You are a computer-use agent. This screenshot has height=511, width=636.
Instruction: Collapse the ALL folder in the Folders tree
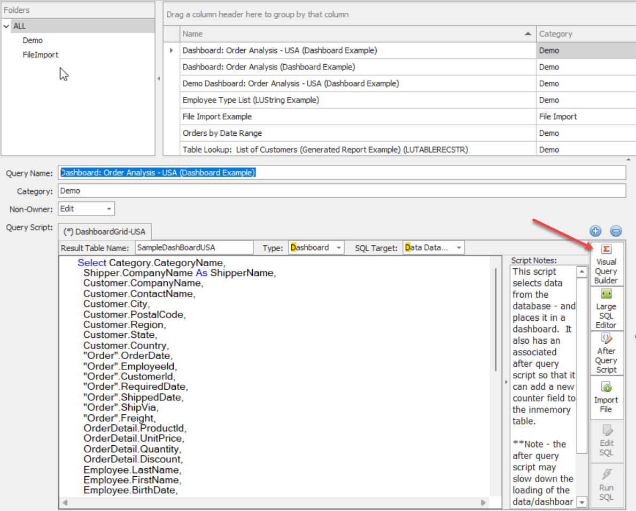pos(6,26)
